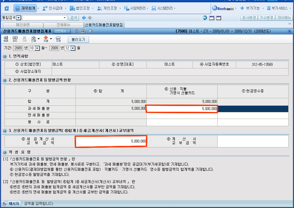This screenshot has width=294, height=208.
Task: Select the 신용카드매출전표발행집 tab
Action: tap(104, 25)
